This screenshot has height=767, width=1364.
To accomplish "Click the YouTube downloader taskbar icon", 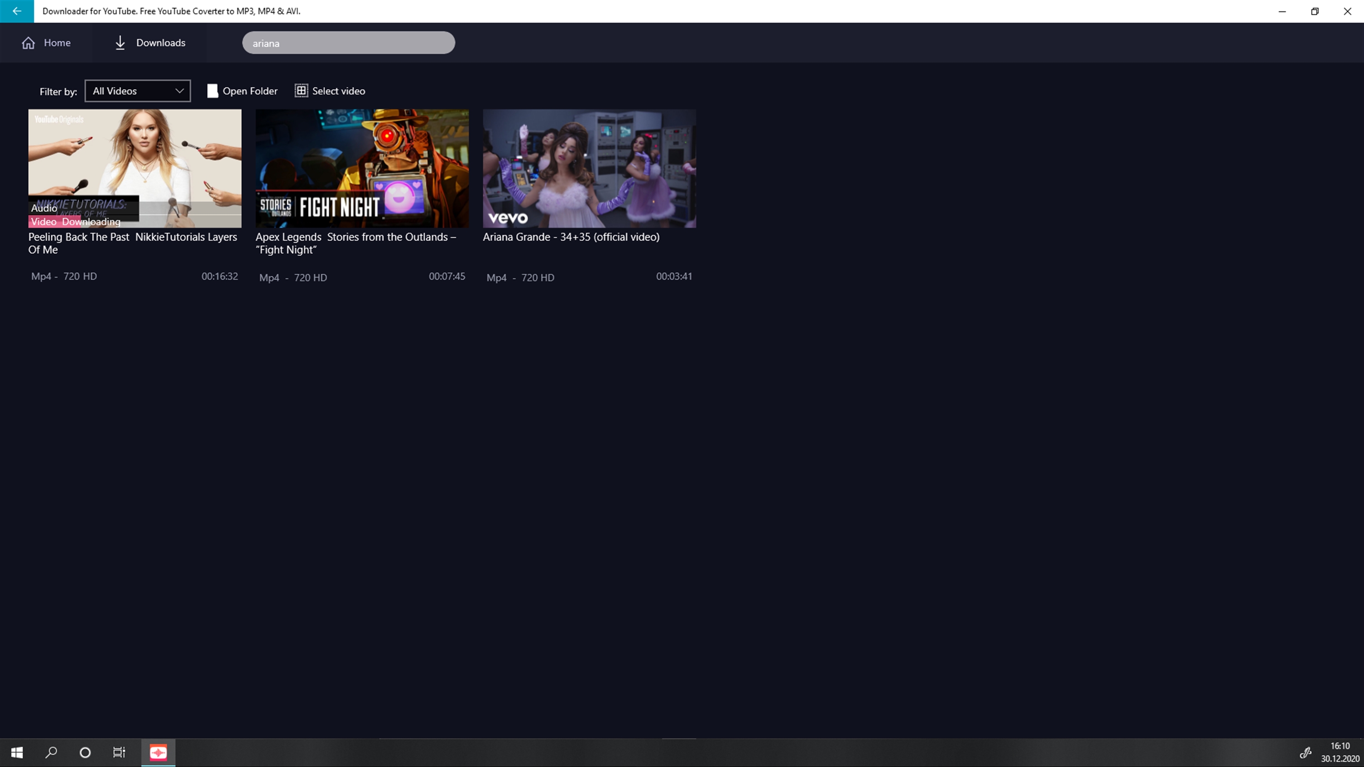I will 158,752.
